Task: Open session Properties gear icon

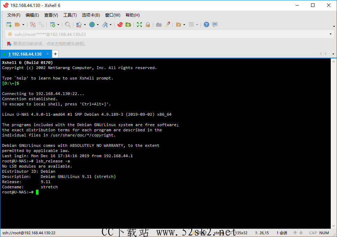Action: click(x=53, y=25)
